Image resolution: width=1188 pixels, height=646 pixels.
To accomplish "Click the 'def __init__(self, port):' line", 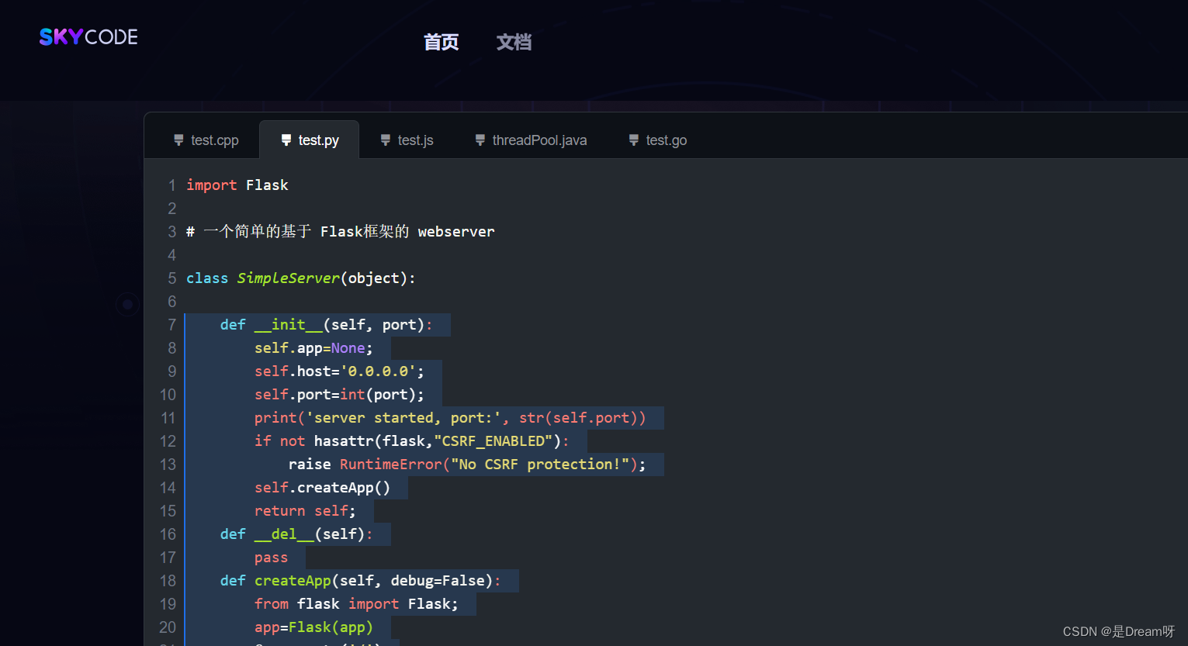I will 327,325.
